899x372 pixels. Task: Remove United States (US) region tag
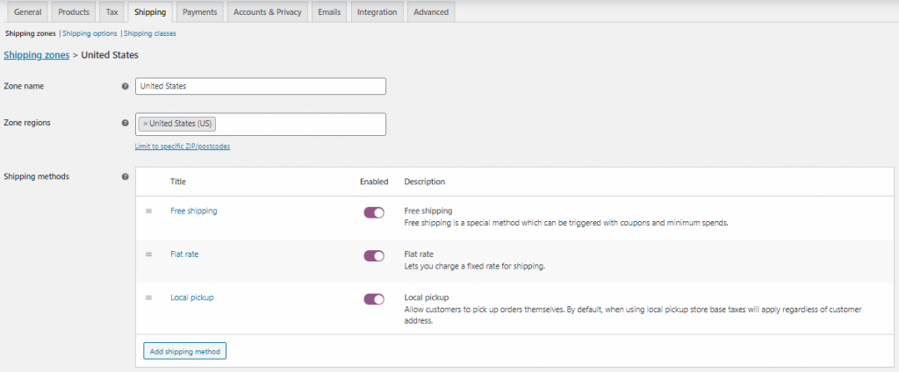(x=145, y=124)
